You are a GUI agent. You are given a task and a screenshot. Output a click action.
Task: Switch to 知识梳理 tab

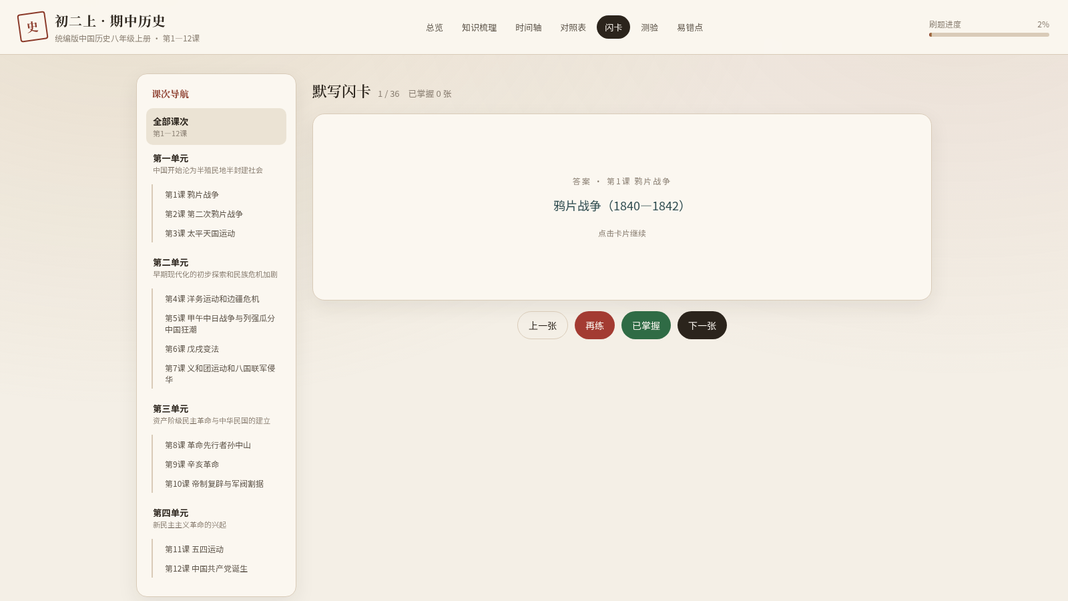click(479, 27)
